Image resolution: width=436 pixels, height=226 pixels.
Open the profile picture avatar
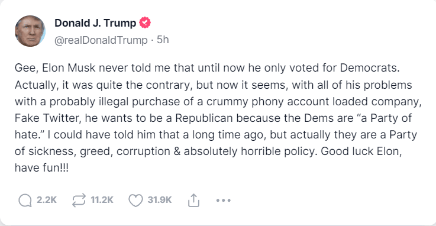[x=30, y=31]
